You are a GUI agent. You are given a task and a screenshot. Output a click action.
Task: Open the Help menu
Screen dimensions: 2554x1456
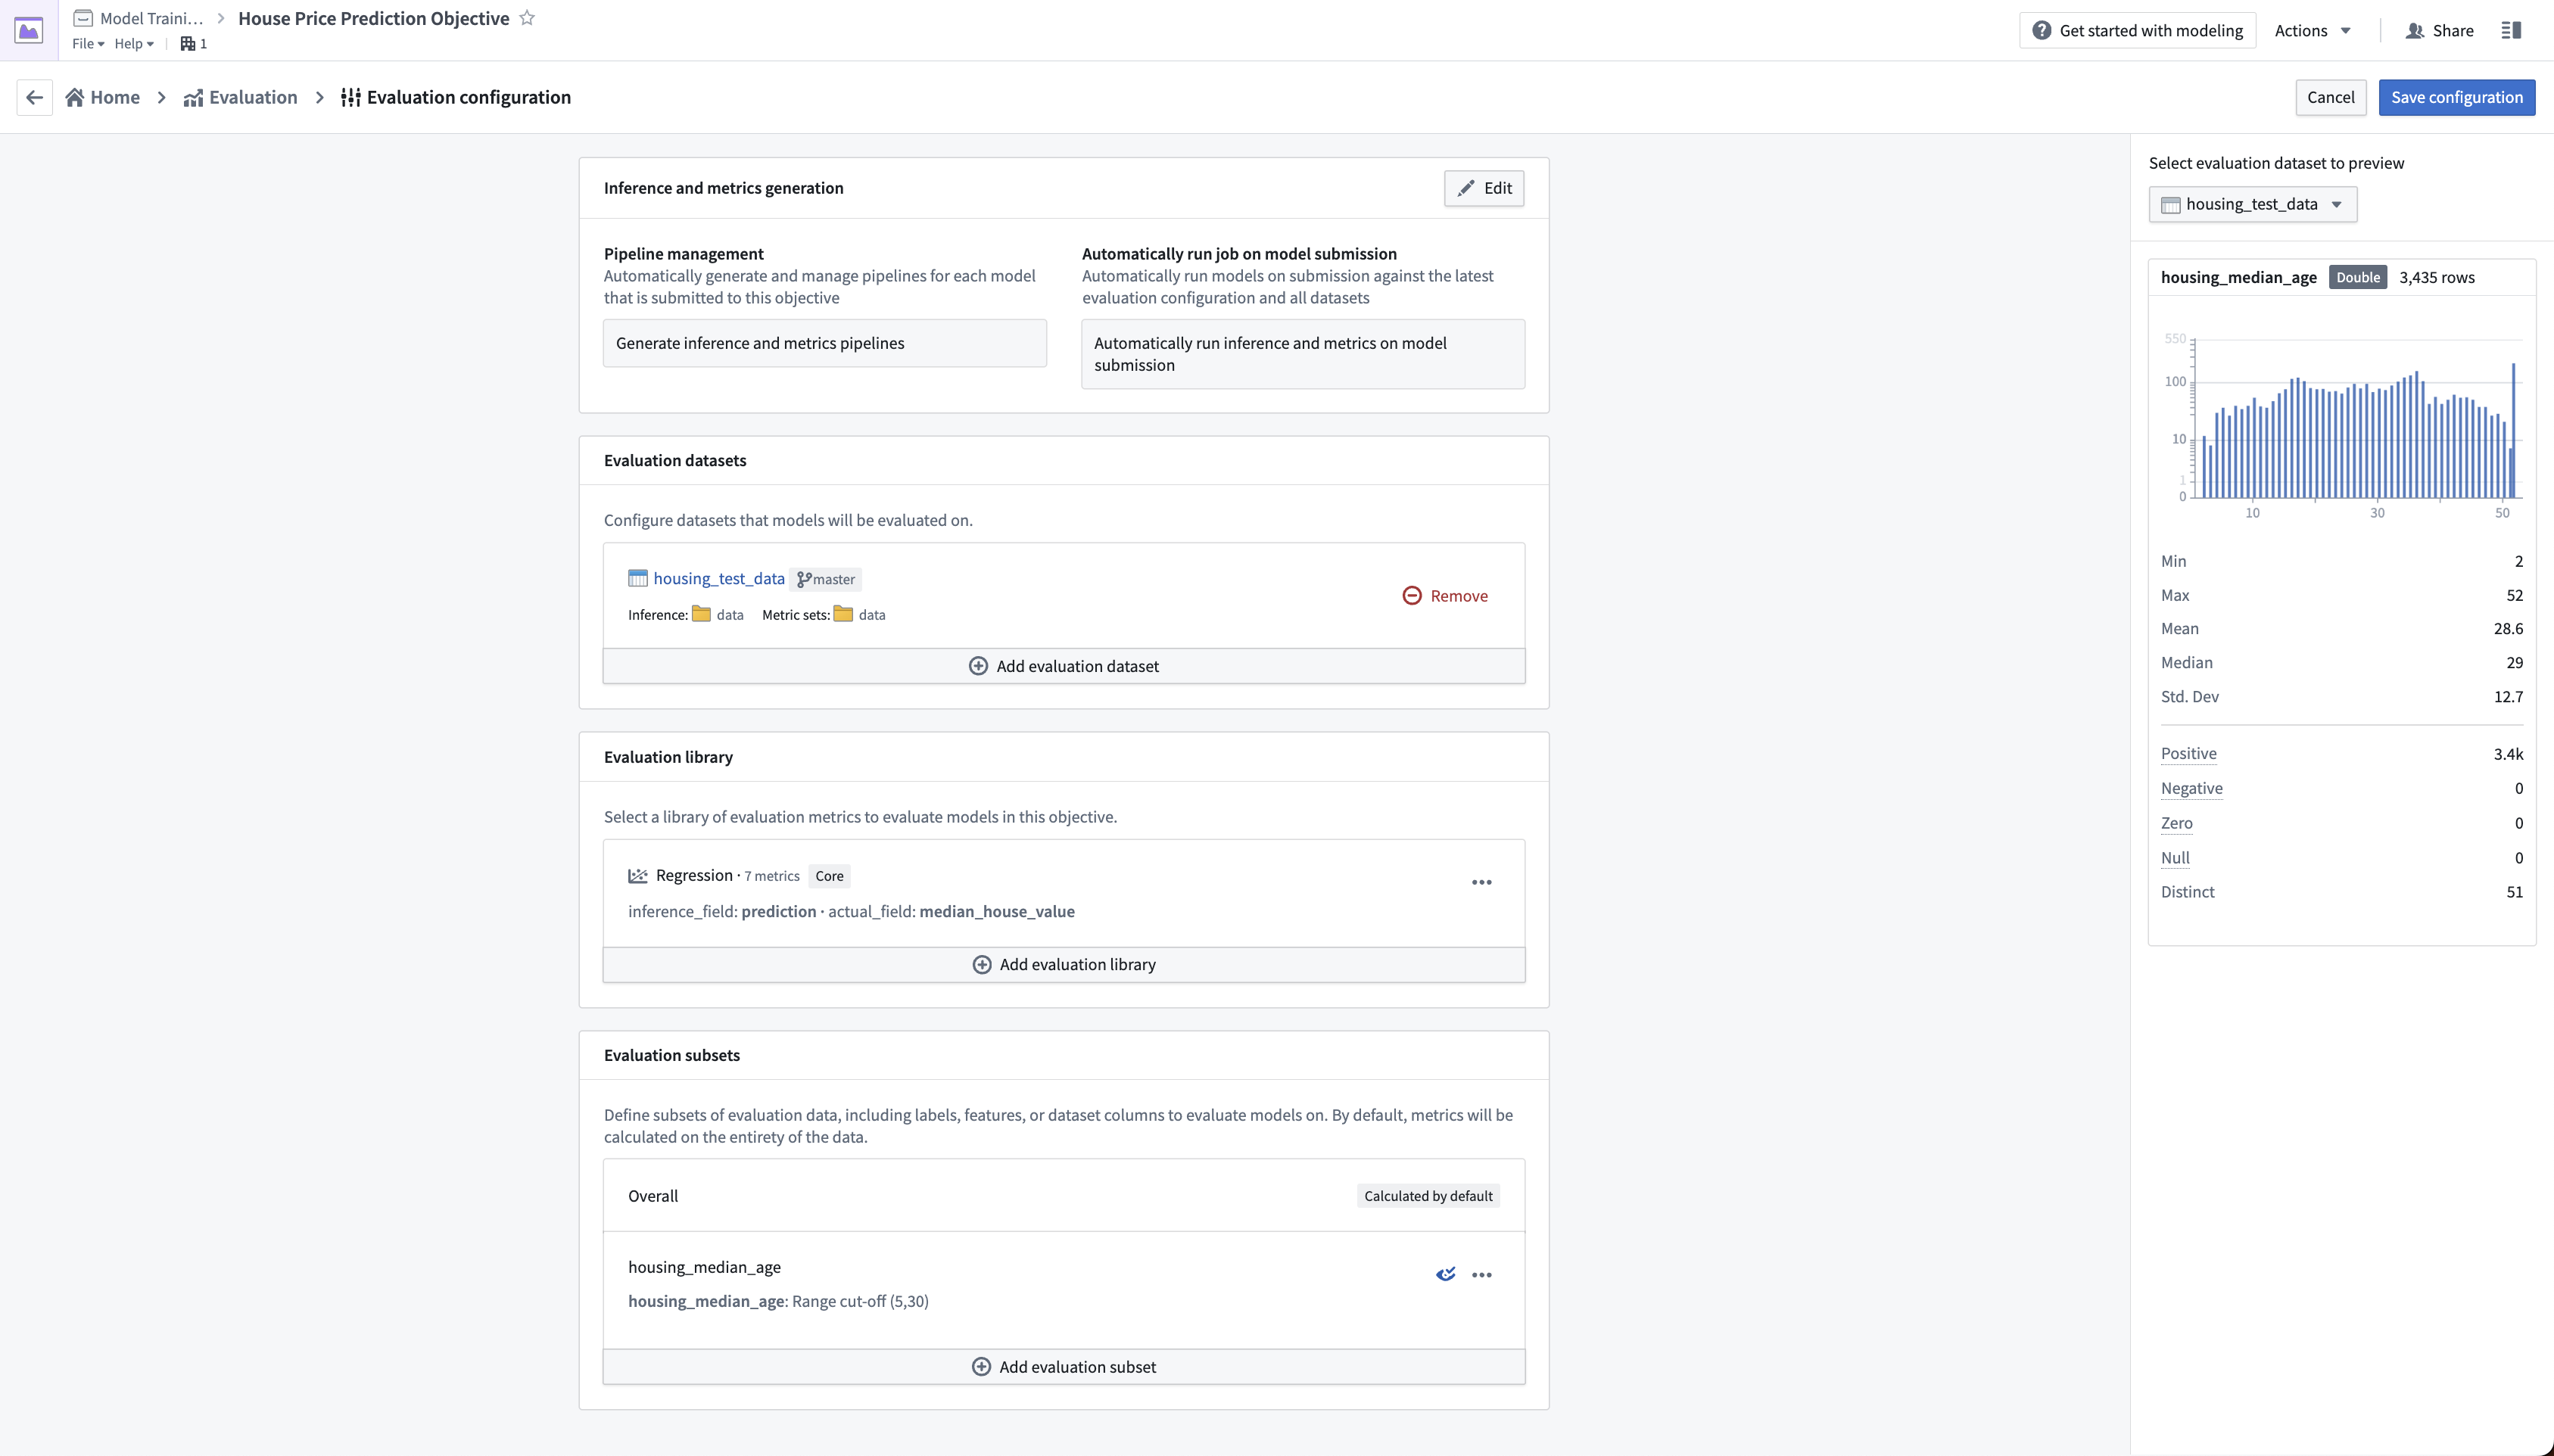[x=134, y=43]
